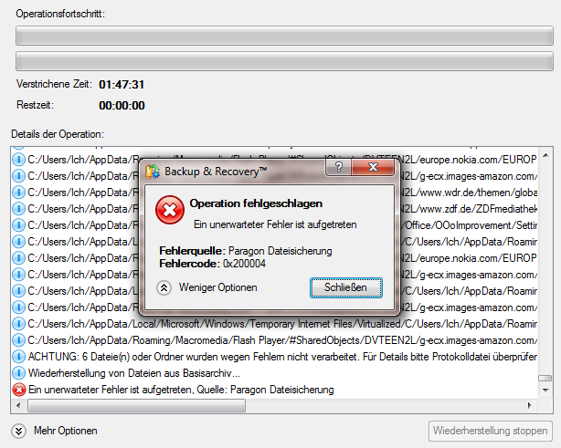The width and height of the screenshot is (561, 448).
Task: Click info icon of www.wdr.de row
Action: (x=18, y=193)
